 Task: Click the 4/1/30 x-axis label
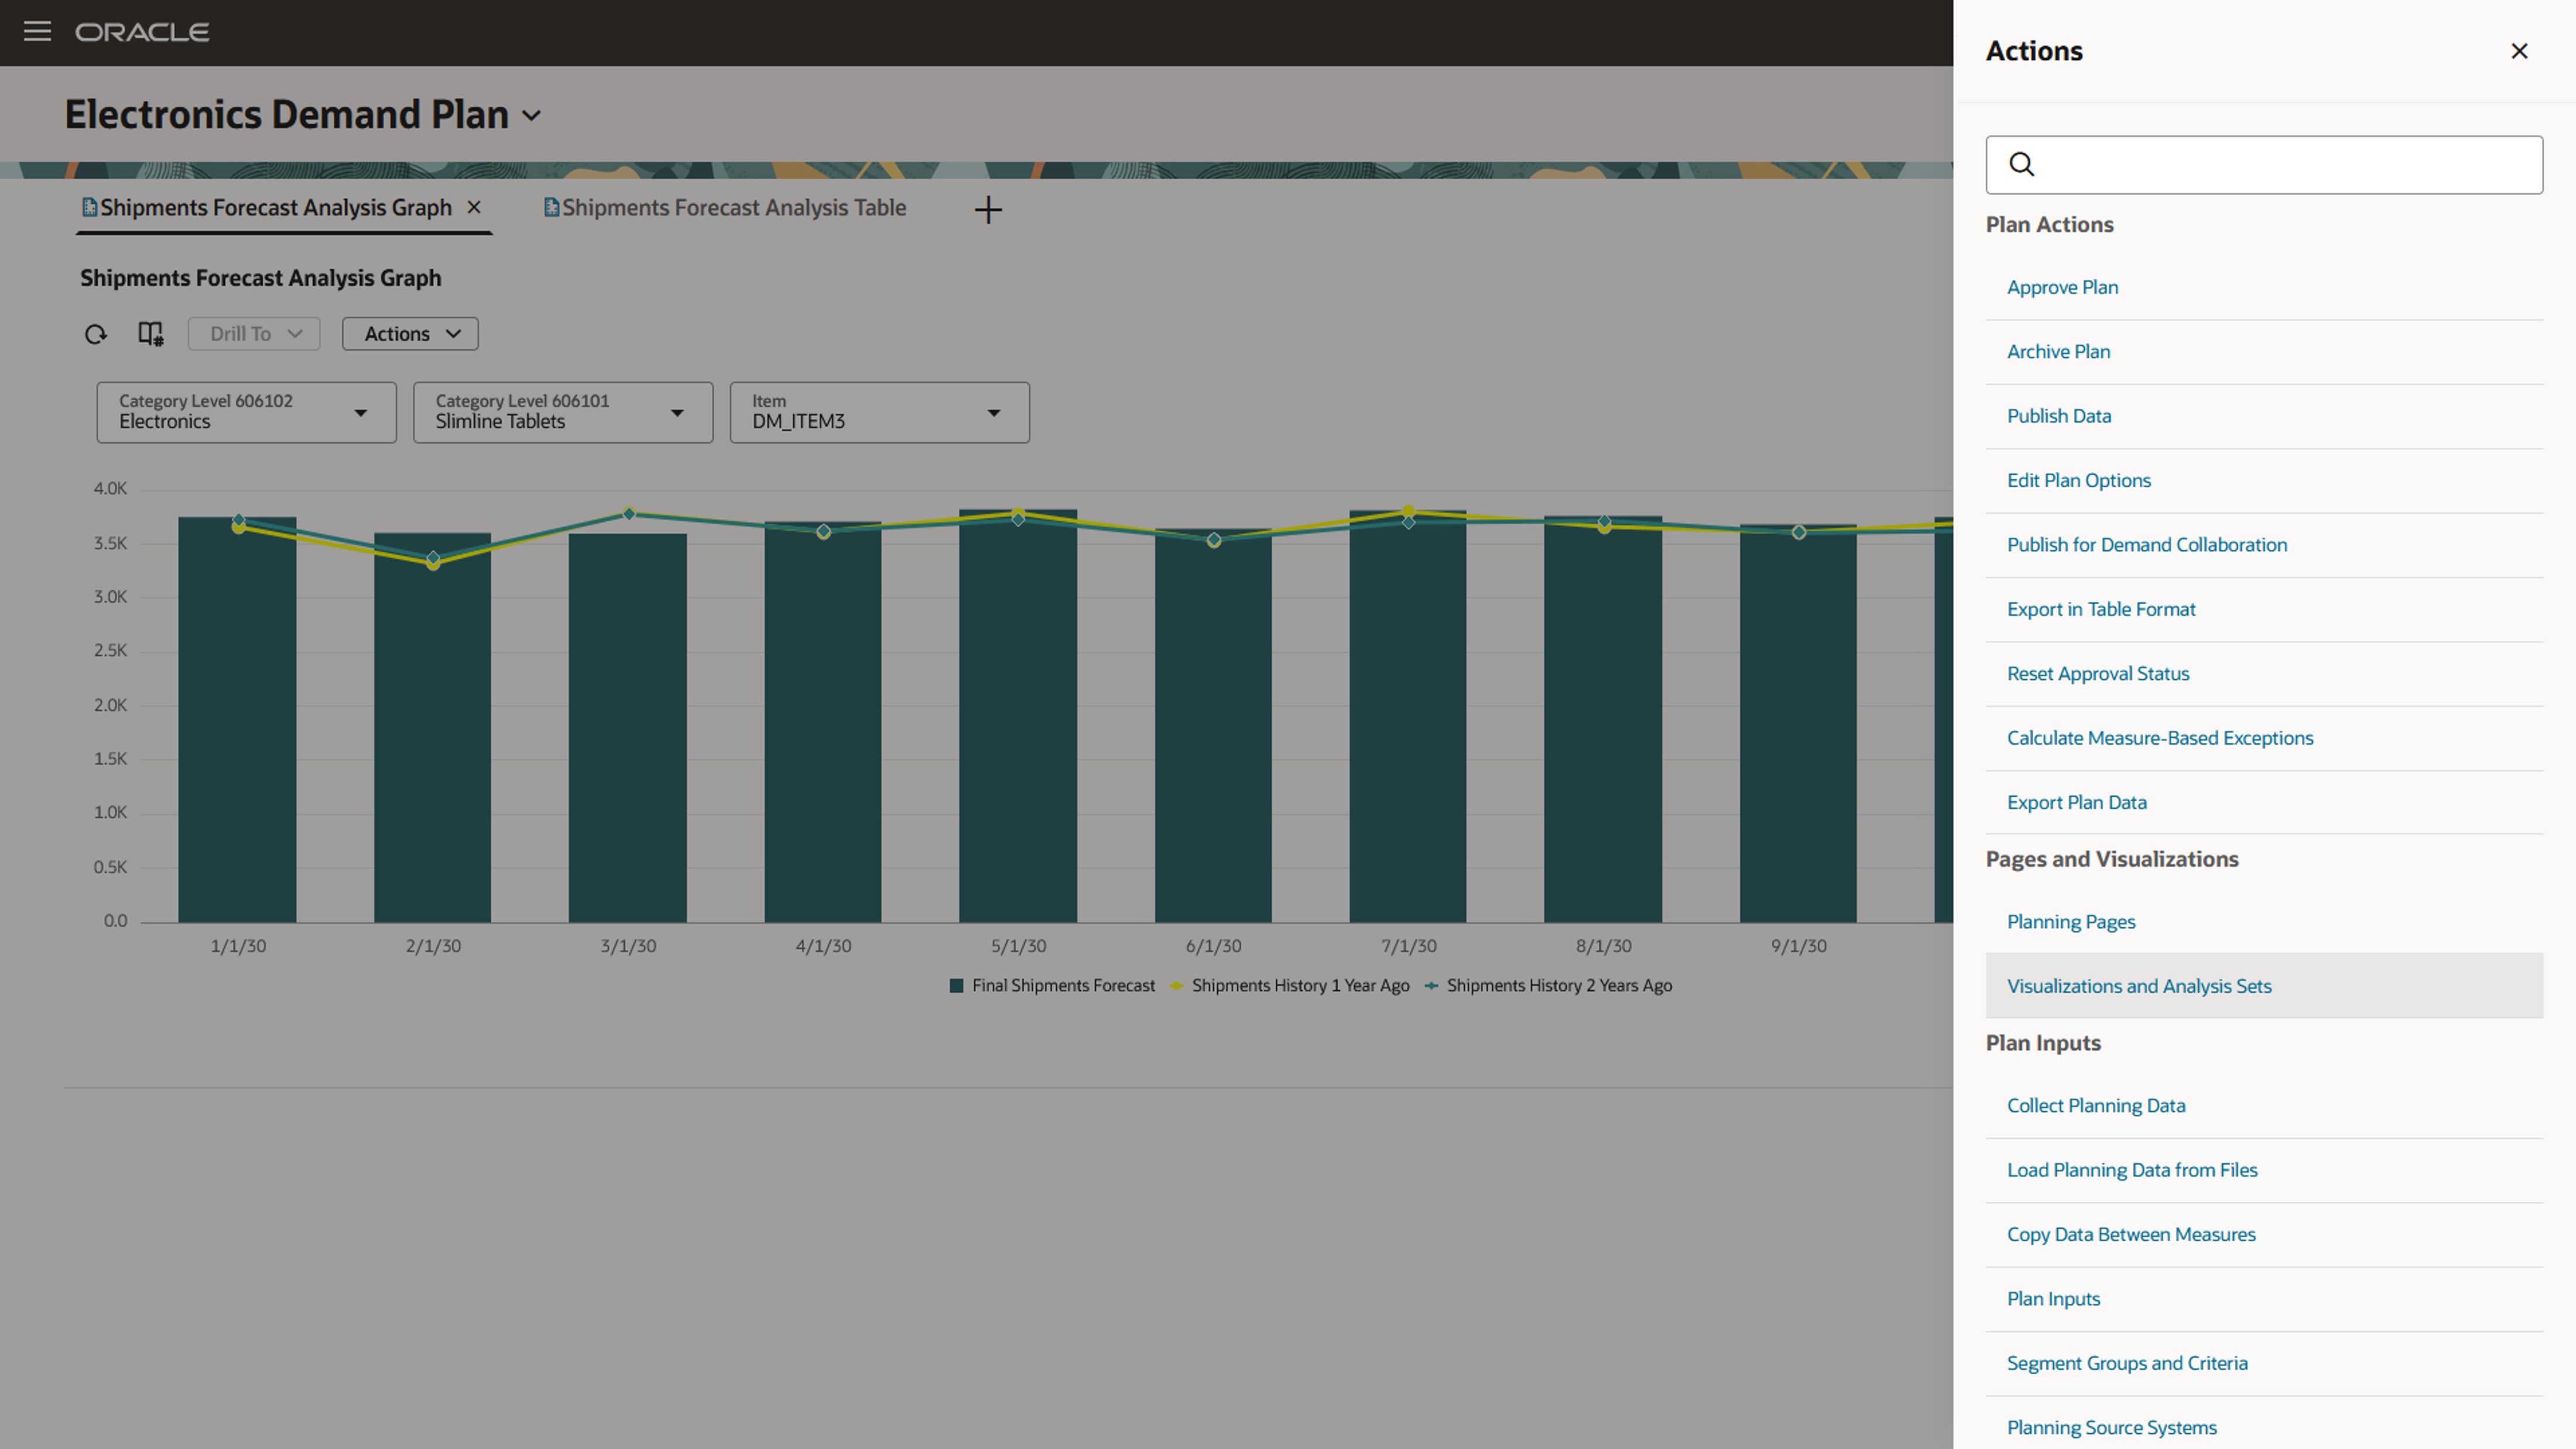823,946
